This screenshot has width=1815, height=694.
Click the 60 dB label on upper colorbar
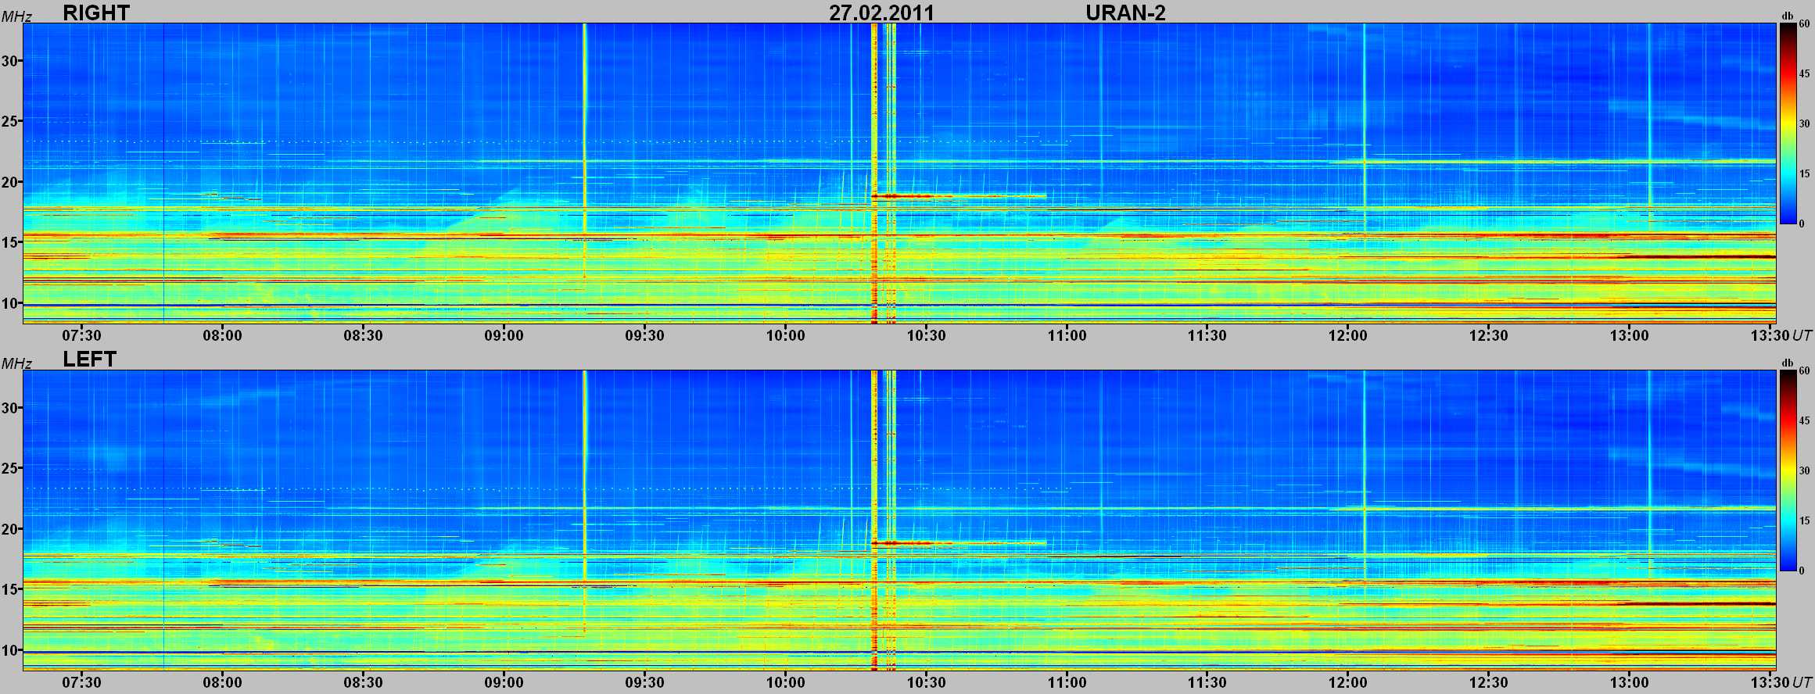pos(1804,24)
